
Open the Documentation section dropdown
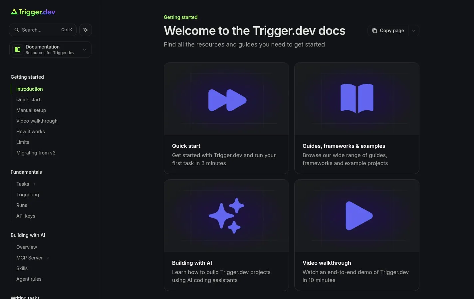[x=50, y=50]
